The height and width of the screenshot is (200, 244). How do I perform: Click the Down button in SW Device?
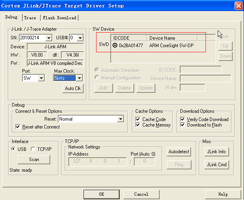pyautogui.click(x=226, y=56)
